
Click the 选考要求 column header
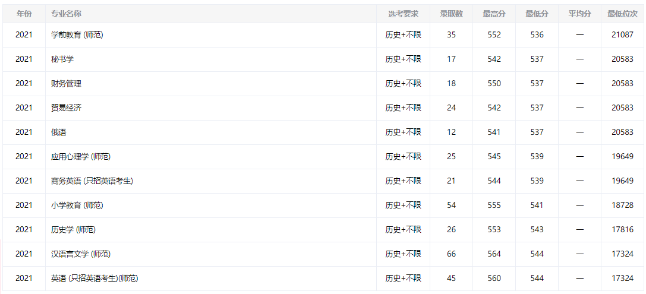[403, 14]
